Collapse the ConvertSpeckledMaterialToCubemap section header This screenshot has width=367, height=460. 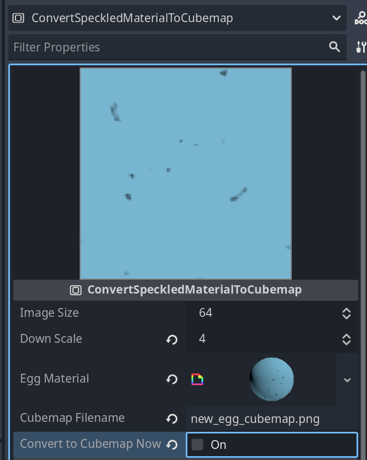[186, 290]
